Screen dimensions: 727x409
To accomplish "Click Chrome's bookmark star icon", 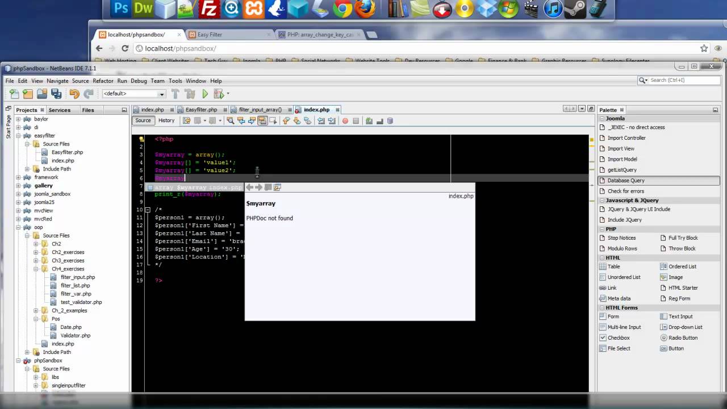I will click(x=704, y=49).
